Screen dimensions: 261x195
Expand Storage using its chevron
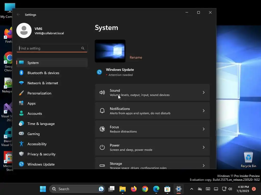pyautogui.click(x=204, y=166)
